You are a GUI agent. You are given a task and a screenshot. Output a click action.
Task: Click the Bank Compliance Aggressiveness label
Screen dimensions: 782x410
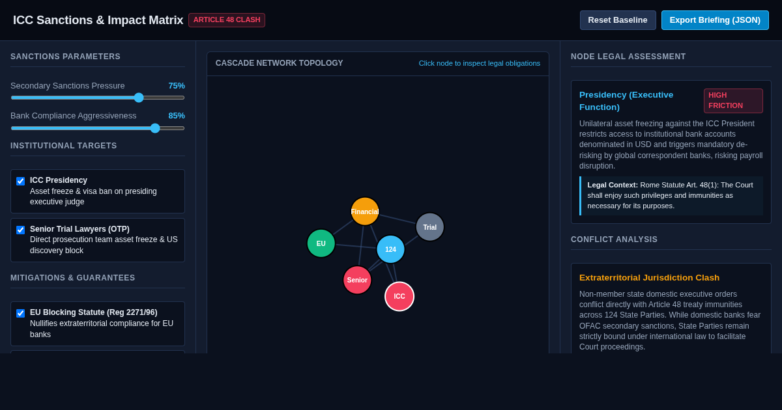click(x=74, y=116)
